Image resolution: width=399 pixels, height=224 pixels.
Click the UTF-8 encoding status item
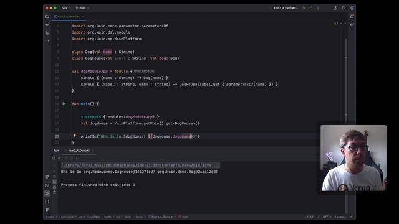327,217
